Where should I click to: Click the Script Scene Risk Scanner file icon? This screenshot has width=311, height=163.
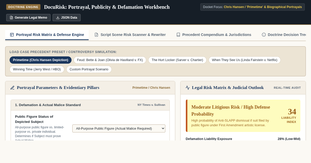pyautogui.click(x=96, y=35)
